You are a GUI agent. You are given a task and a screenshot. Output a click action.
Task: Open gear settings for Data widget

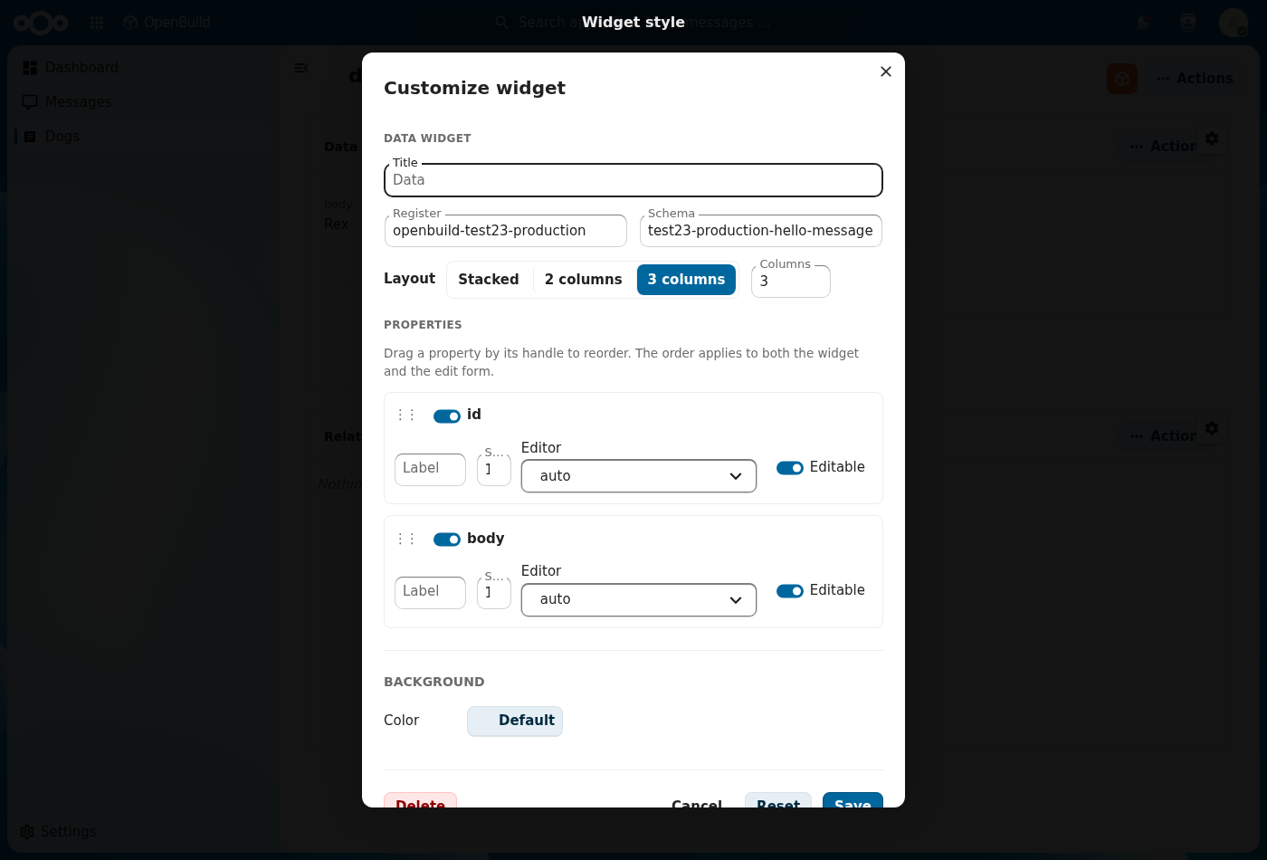tap(1212, 139)
